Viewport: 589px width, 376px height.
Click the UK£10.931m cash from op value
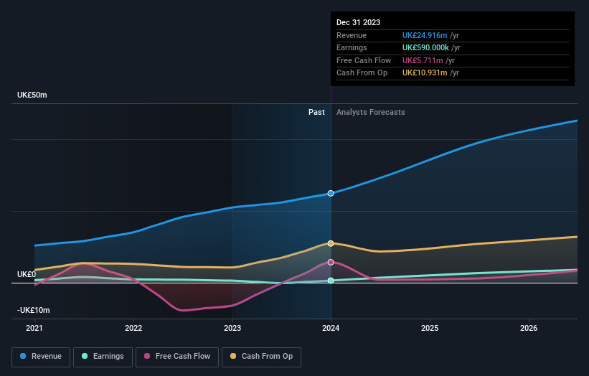pos(425,73)
